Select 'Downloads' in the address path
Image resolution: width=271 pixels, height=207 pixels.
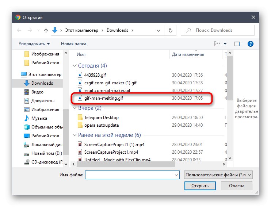click(x=117, y=30)
